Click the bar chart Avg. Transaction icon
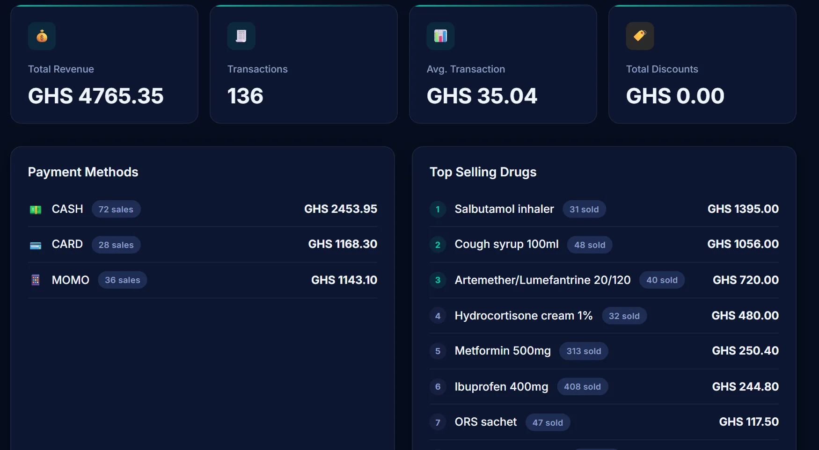819x450 pixels. (440, 36)
